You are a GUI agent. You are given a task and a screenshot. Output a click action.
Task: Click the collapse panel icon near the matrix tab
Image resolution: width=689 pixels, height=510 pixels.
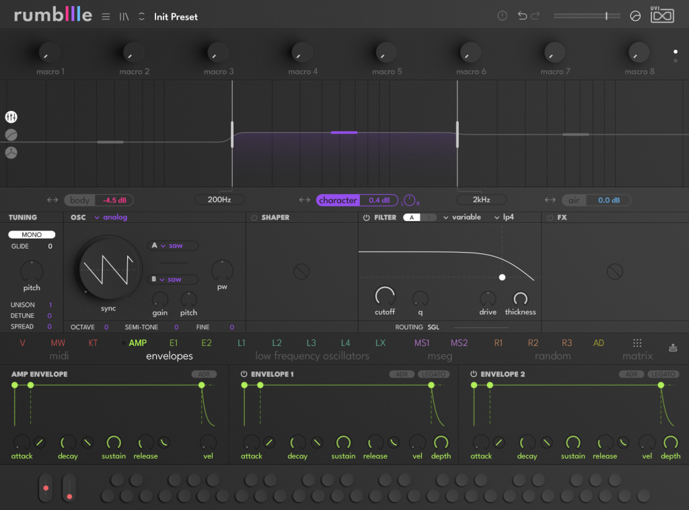[x=673, y=347]
